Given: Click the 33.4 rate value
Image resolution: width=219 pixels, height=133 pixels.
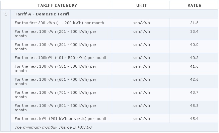Looking at the screenshot, I should (x=194, y=31).
